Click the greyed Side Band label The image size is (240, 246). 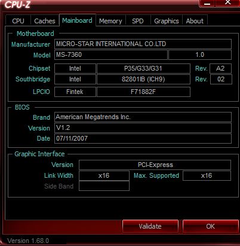[x=59, y=186]
